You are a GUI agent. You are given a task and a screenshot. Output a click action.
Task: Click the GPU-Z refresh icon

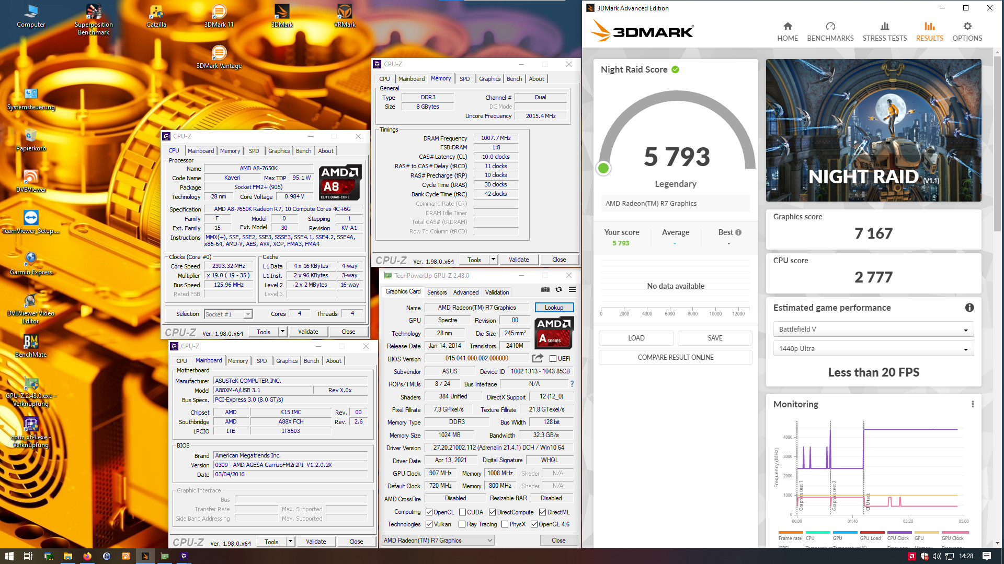[x=558, y=289]
